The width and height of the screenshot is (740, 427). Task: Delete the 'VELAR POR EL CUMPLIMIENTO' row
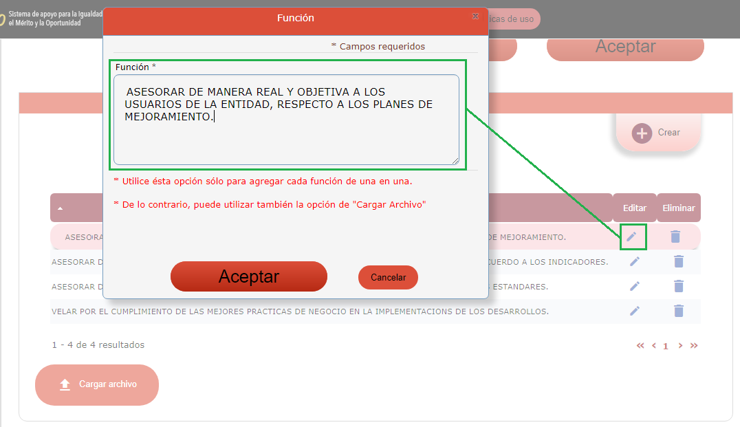pos(679,311)
